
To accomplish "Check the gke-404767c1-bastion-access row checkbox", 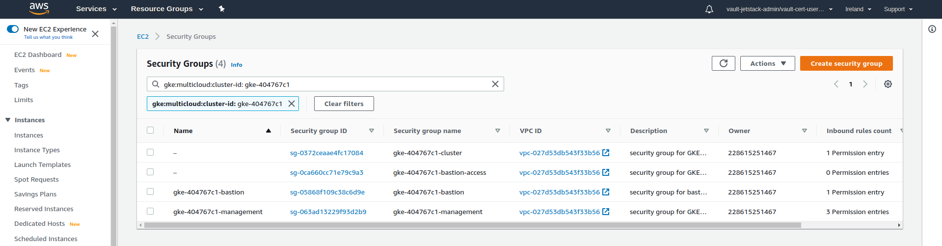I will click(x=150, y=172).
